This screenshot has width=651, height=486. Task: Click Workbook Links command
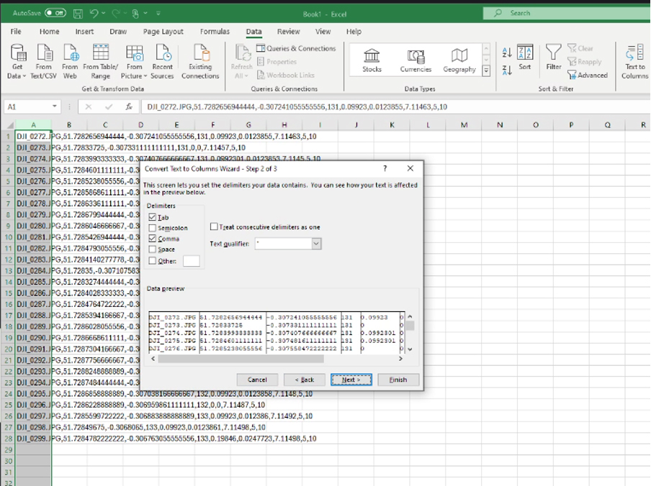286,75
